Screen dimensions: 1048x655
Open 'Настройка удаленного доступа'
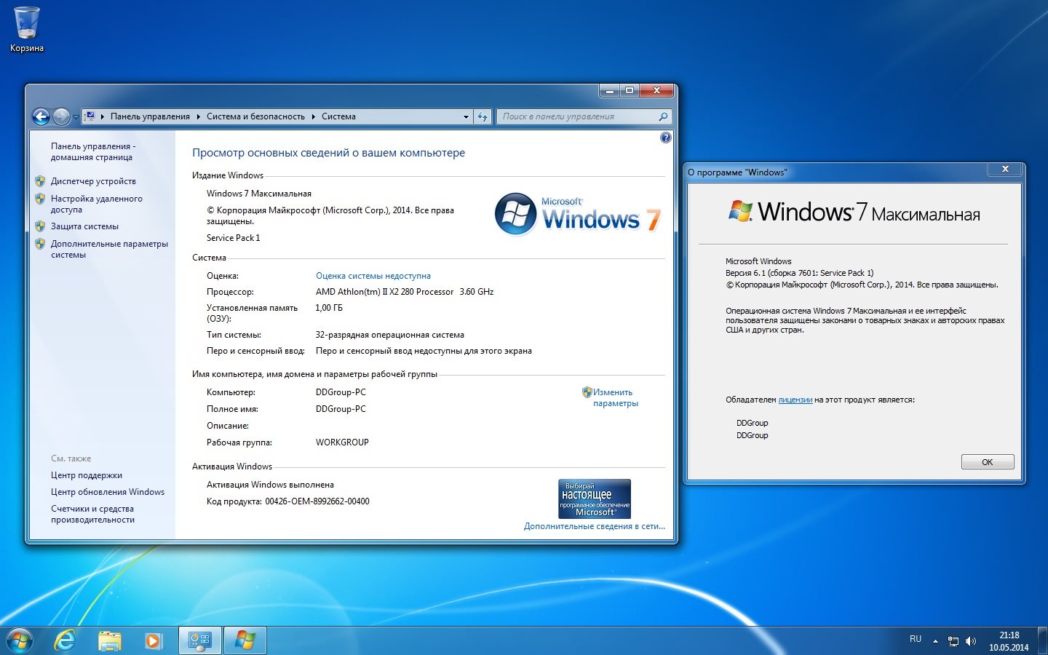(x=96, y=204)
